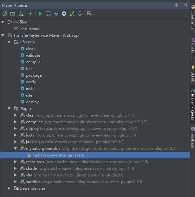Open the Commander side tab

click(193, 18)
